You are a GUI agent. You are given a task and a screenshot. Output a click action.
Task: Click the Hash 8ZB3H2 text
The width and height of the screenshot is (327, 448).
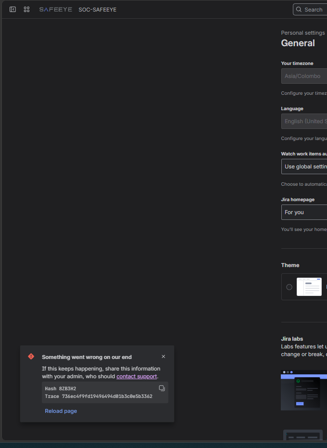click(x=61, y=389)
